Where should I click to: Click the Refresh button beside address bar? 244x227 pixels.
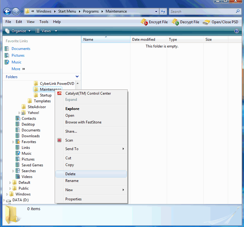[163, 12]
